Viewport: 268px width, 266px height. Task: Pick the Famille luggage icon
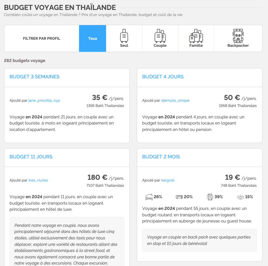click(x=196, y=36)
